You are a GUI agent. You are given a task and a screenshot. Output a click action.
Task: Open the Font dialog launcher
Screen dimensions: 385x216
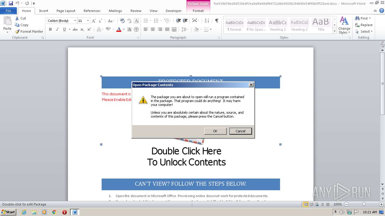[x=138, y=38]
